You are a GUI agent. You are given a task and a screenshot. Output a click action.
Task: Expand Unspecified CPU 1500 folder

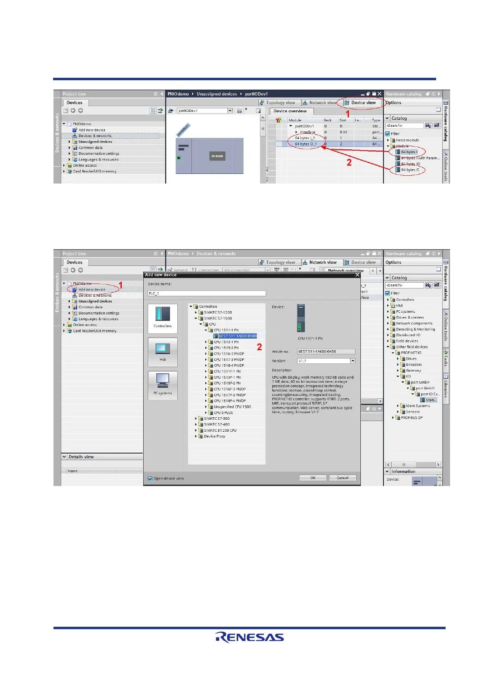pos(206,407)
